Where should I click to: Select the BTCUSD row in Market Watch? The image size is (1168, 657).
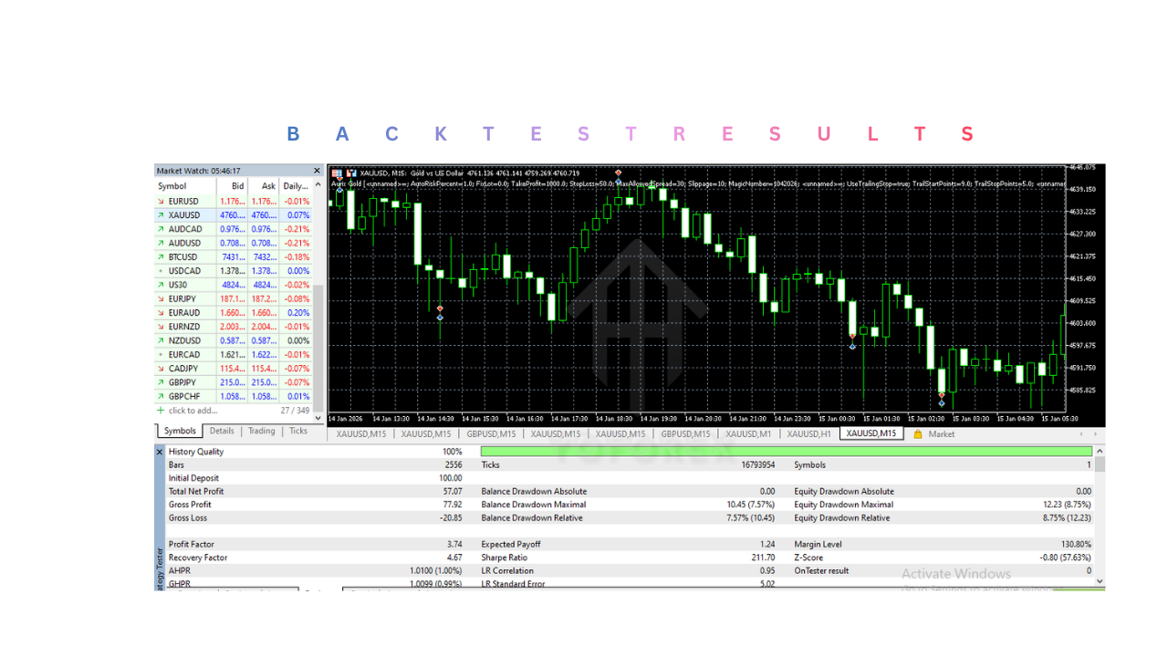coord(182,256)
